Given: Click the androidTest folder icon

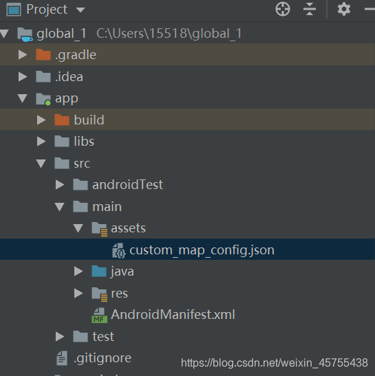Looking at the screenshot, I should pyautogui.click(x=81, y=185).
